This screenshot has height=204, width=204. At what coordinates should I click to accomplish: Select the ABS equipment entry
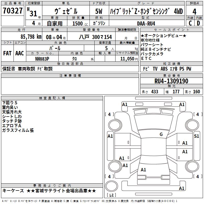(x=164, y=69)
